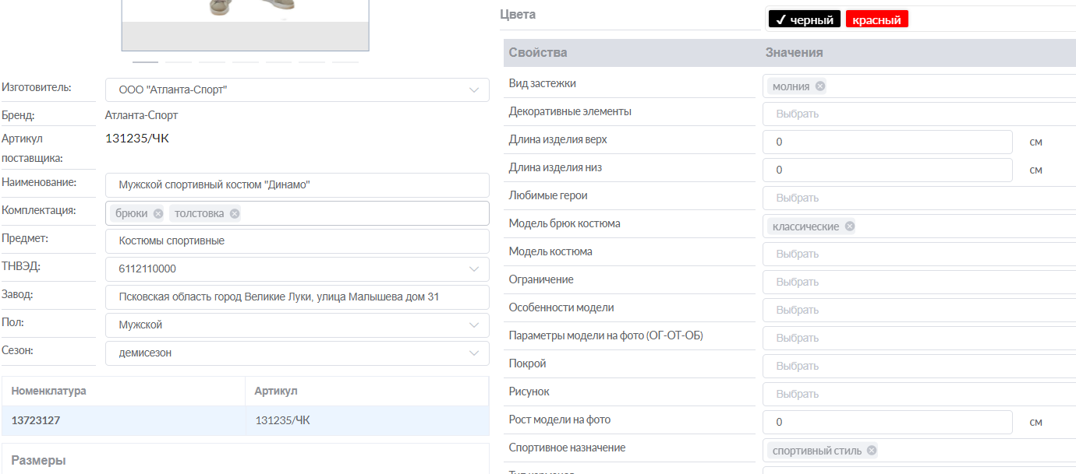Expand the Пол dropdown

click(474, 325)
